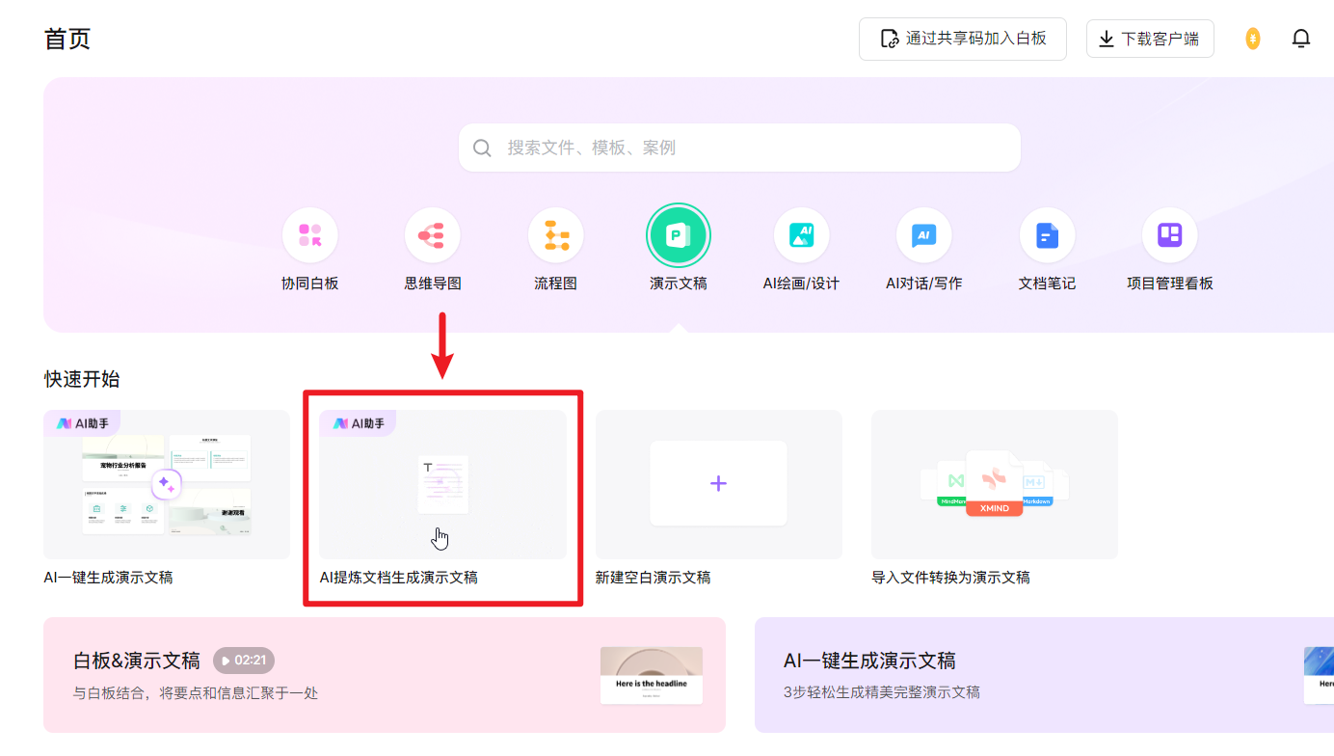
Task: Open the AI一键生成演示文稿 quick start thumbnail
Action: (x=167, y=484)
